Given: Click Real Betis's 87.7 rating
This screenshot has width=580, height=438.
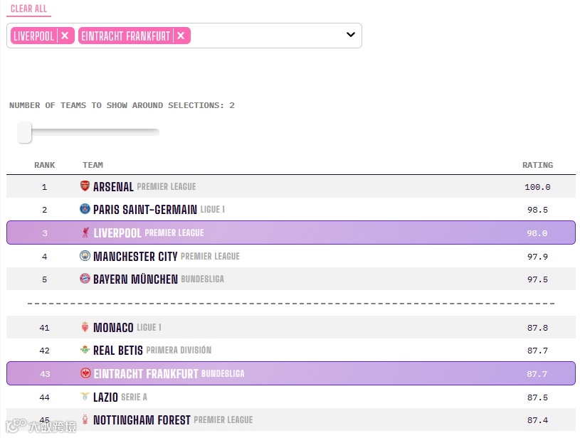Looking at the screenshot, I should tap(537, 351).
